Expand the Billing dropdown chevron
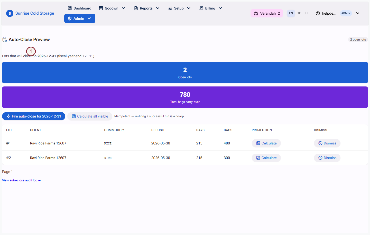This screenshot has height=235, width=370. (x=220, y=8)
